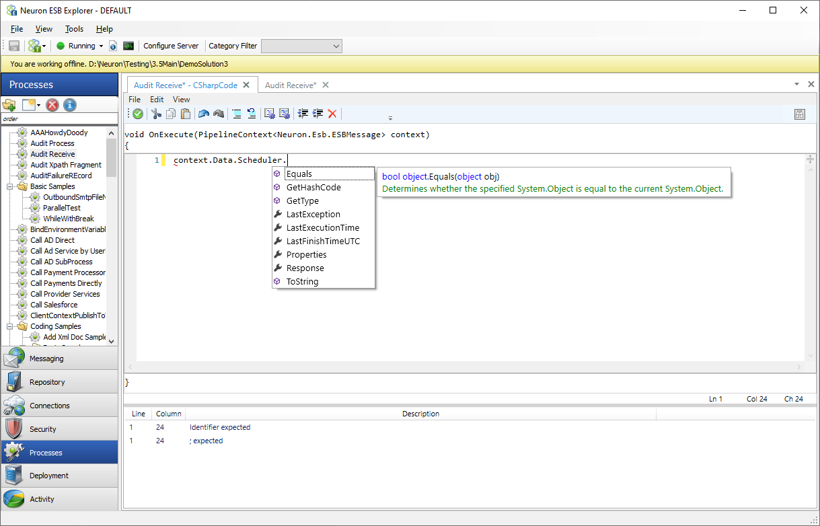This screenshot has width=820, height=526.
Task: Switch to the second Audit Receive* tab
Action: pyautogui.click(x=291, y=85)
